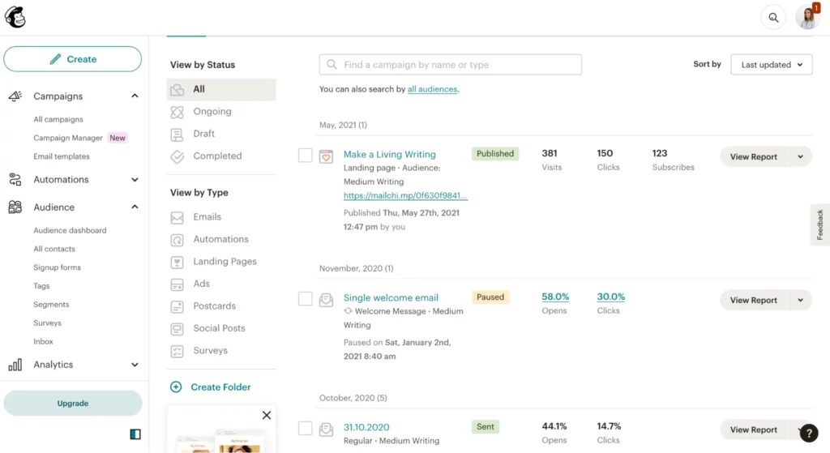Open All contacts in sidebar
Viewport: 830px width, 453px height.
pos(54,249)
